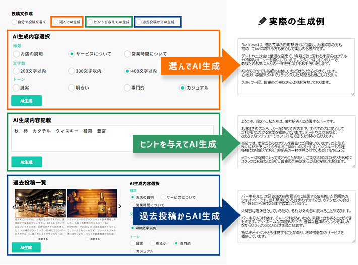Screen dimensions: 358x265
Task: Show previous posts with the left carousel arrow
Action: tap(14, 207)
